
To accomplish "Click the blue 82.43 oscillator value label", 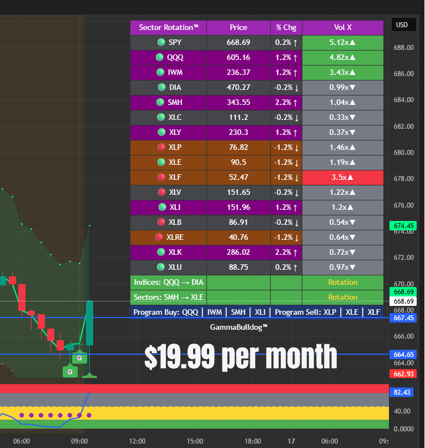I will [401, 392].
